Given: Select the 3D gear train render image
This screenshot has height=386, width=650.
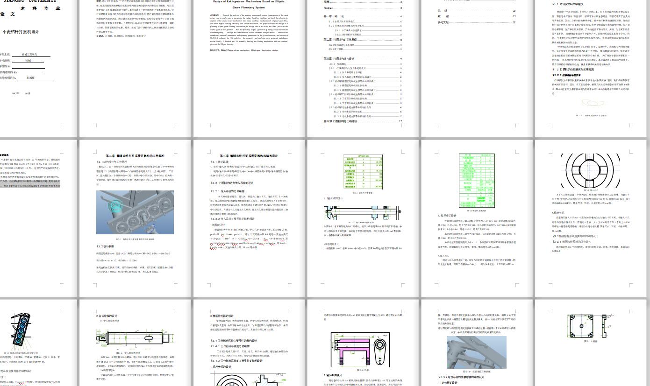Looking at the screenshot, I should point(135,212).
